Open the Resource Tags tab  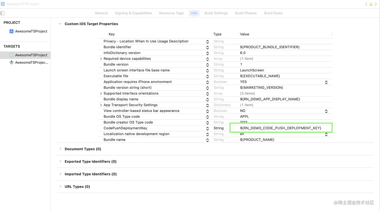[x=171, y=13]
